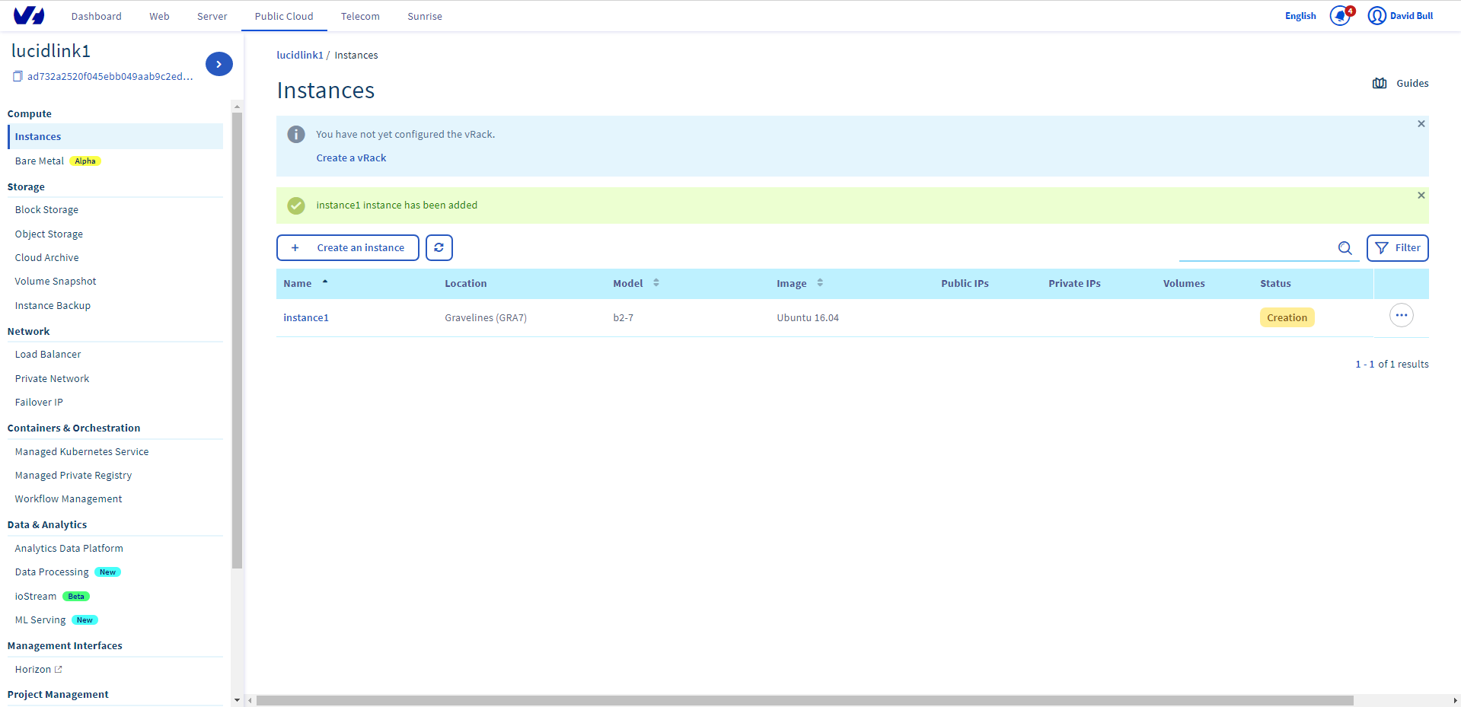Sort instances by Image column
The width and height of the screenshot is (1461, 707).
[x=799, y=283]
